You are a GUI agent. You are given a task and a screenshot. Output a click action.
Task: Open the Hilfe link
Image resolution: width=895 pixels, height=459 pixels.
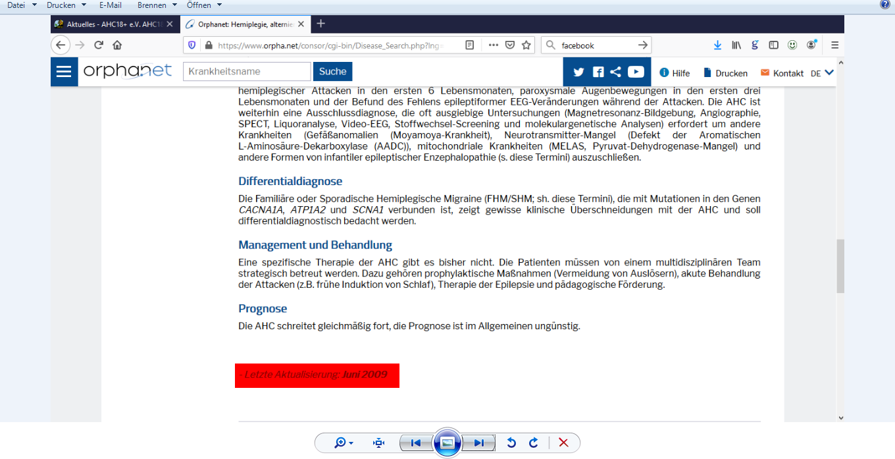pos(675,73)
